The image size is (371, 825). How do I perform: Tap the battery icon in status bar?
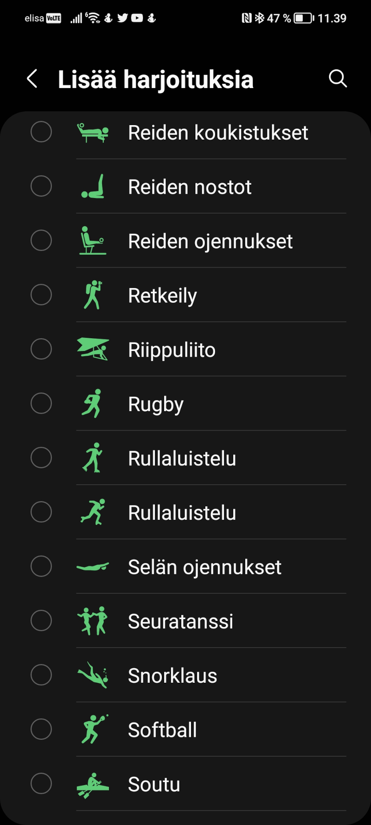304,18
